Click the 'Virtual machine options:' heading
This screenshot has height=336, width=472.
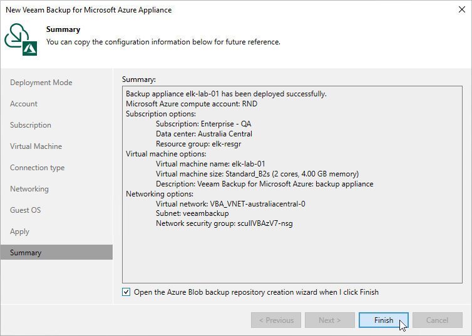coord(166,154)
